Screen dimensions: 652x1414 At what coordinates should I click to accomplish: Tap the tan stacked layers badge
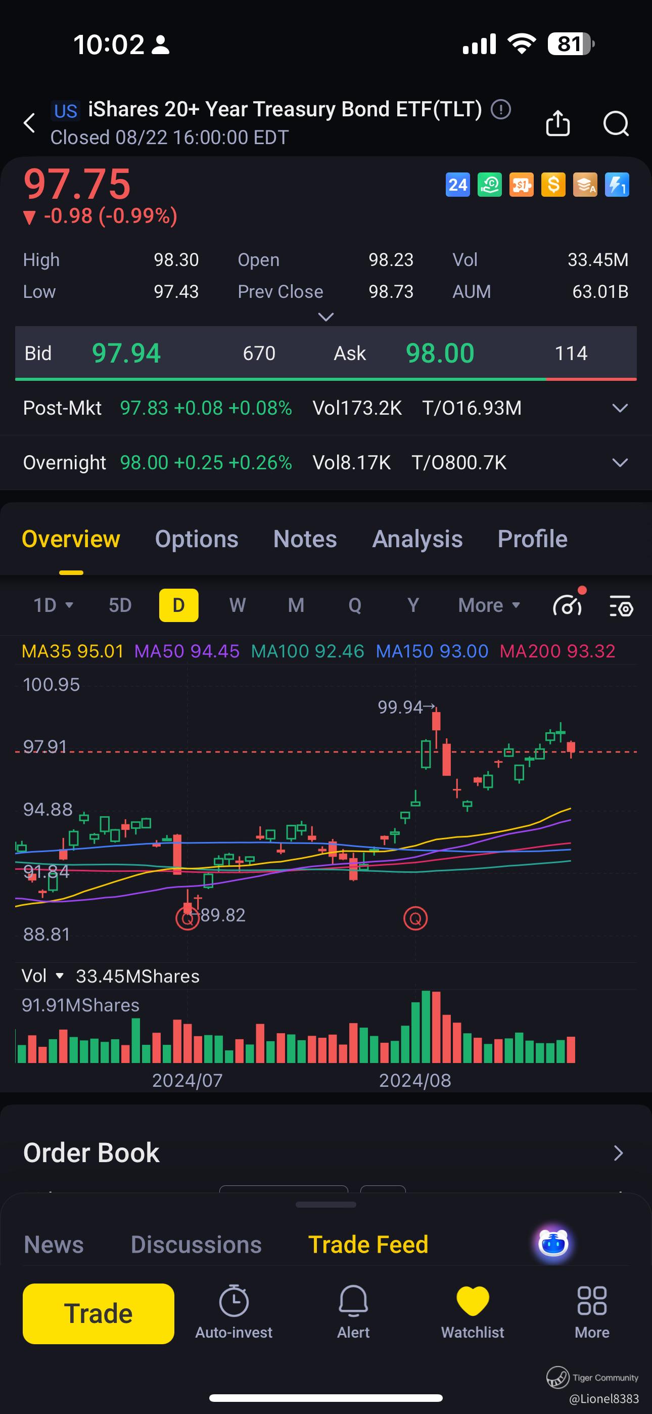[x=585, y=185]
